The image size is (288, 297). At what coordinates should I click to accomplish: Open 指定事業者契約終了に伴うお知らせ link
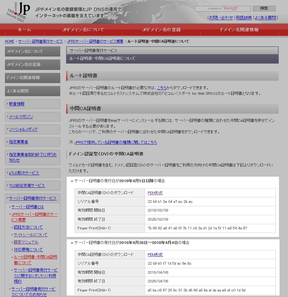pos(33,157)
